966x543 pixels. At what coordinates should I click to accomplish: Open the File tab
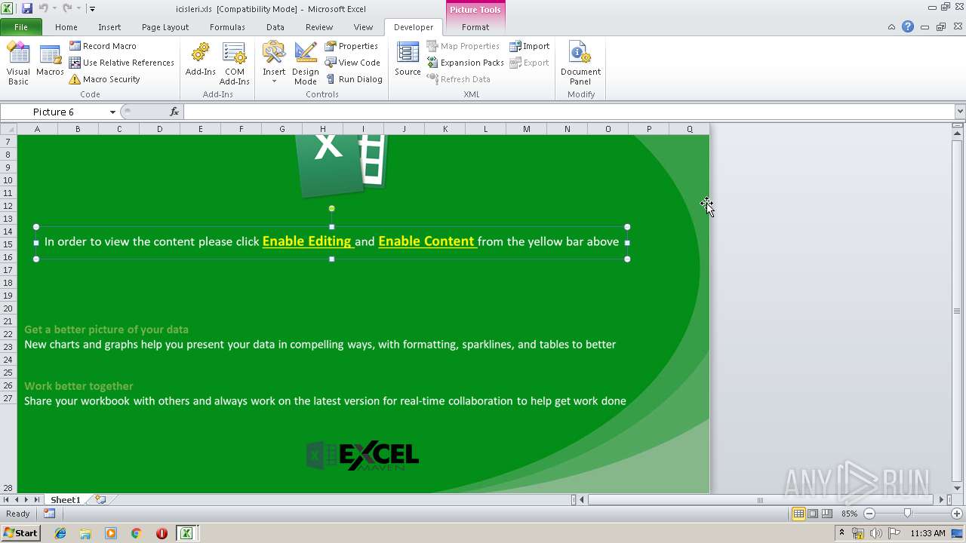21,27
